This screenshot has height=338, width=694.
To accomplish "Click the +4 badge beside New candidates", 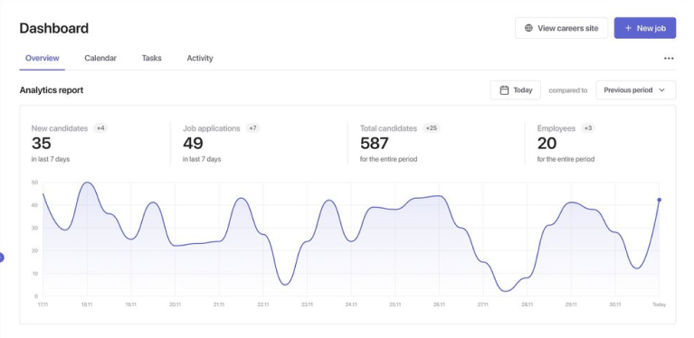I will (x=101, y=128).
